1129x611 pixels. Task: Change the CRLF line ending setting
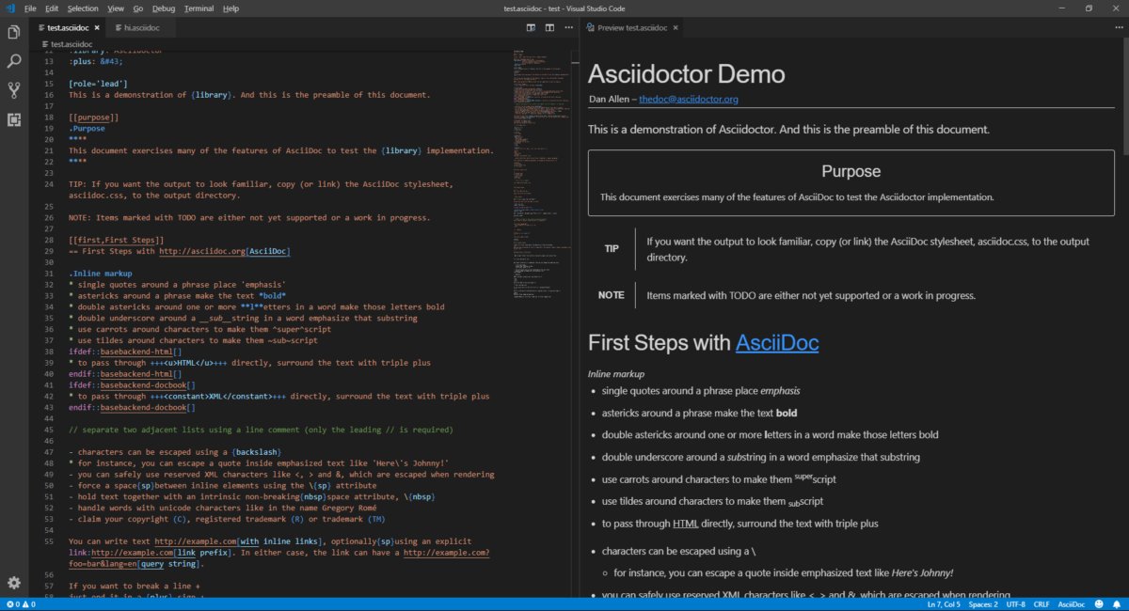(x=1041, y=604)
